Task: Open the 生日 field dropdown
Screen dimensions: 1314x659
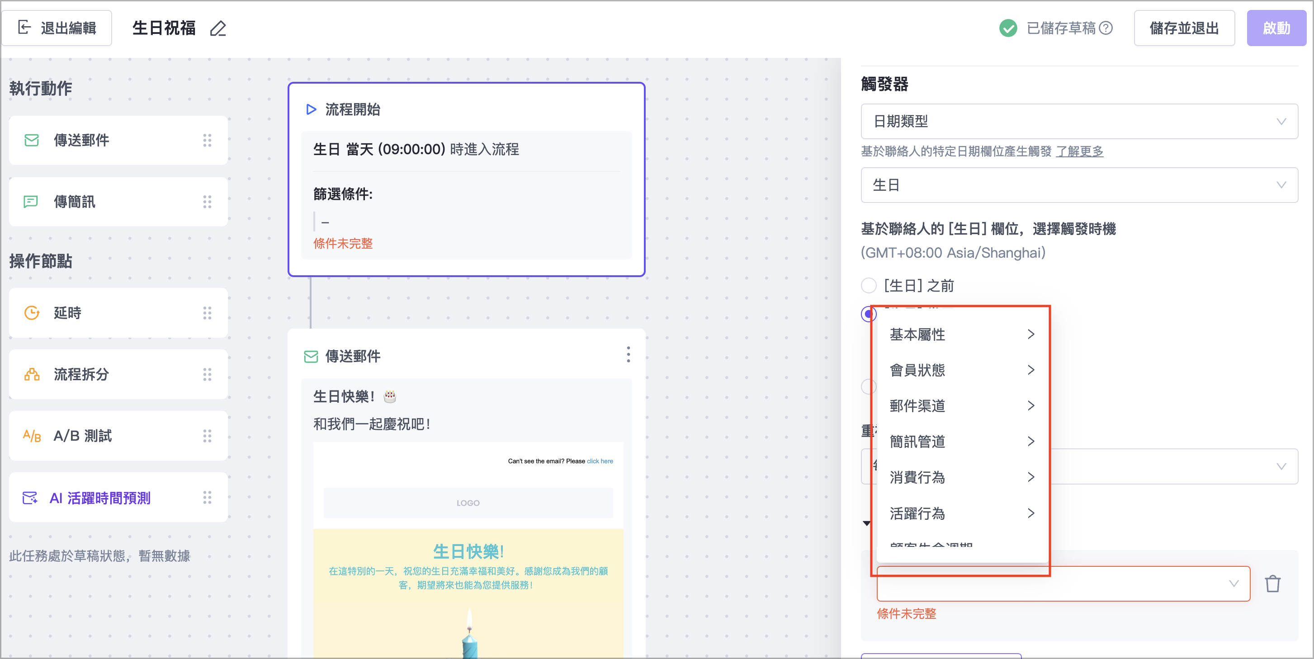Action: click(1079, 185)
